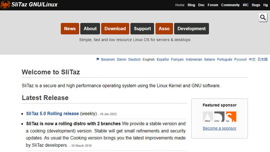Select the Русский language link
270x152 pixels.
click(x=240, y=59)
